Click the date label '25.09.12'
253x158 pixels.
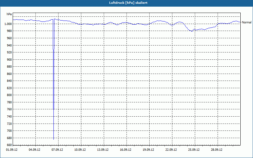(194, 150)
